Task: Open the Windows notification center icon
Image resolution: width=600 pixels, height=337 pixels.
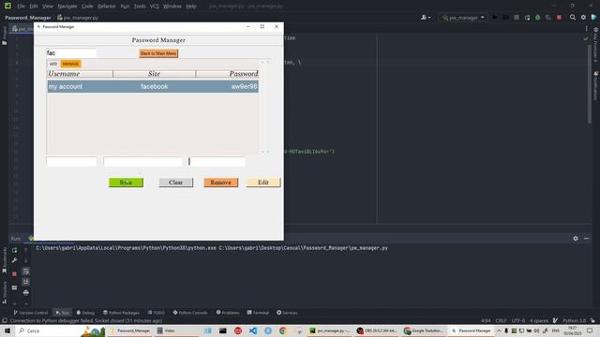Action: (590, 330)
